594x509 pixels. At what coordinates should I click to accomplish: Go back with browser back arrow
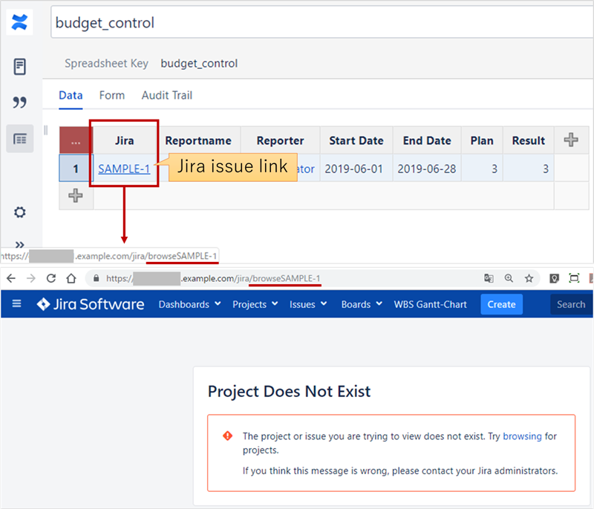(11, 278)
